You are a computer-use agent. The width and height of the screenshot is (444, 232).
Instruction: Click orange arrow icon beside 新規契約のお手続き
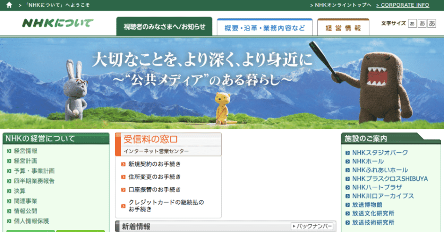(x=123, y=164)
